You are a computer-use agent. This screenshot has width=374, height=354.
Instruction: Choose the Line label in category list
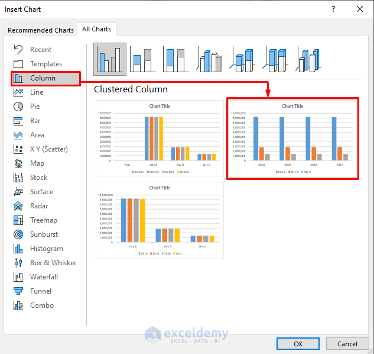37,92
